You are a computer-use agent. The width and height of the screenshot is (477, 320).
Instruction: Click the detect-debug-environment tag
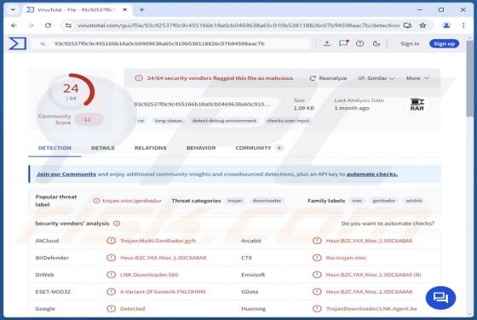[224, 121]
